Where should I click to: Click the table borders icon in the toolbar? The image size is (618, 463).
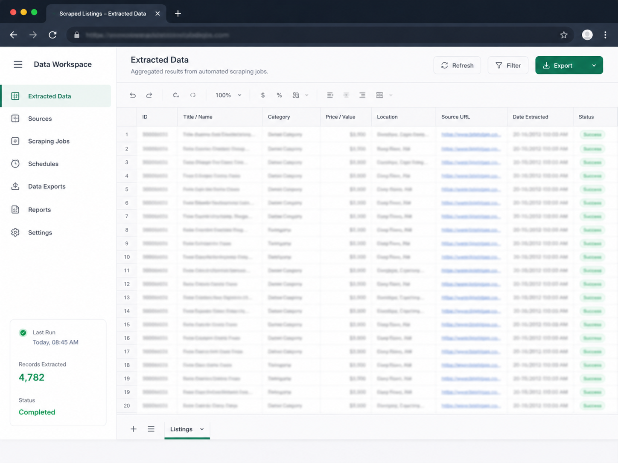point(379,95)
